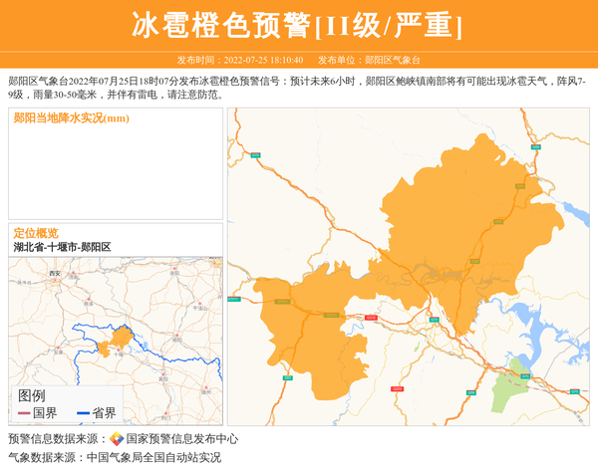Click the blue 省界 line legend symbol
The width and height of the screenshot is (598, 469).
[x=83, y=413]
